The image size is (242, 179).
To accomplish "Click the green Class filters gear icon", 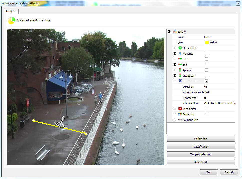I will pos(180,48).
